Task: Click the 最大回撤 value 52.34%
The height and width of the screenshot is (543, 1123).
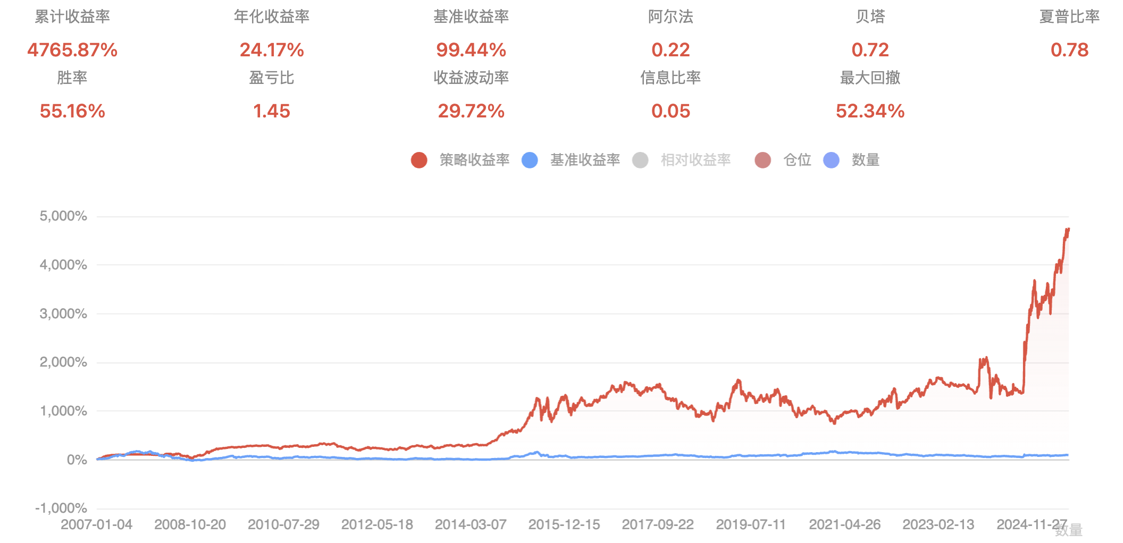Action: (870, 111)
